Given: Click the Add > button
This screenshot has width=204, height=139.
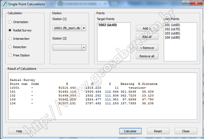Looking at the screenshot, I should click(x=147, y=28).
